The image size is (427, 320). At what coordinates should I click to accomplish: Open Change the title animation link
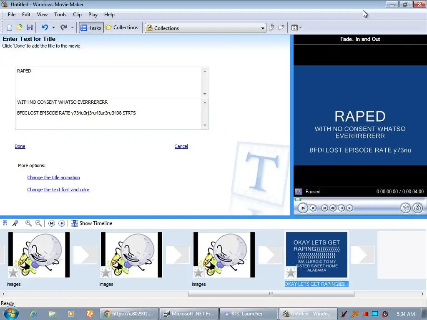click(54, 177)
